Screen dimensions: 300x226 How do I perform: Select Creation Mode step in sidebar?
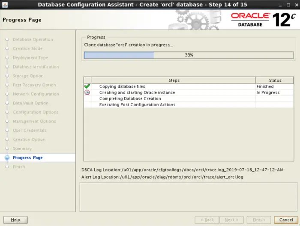[x=27, y=48]
